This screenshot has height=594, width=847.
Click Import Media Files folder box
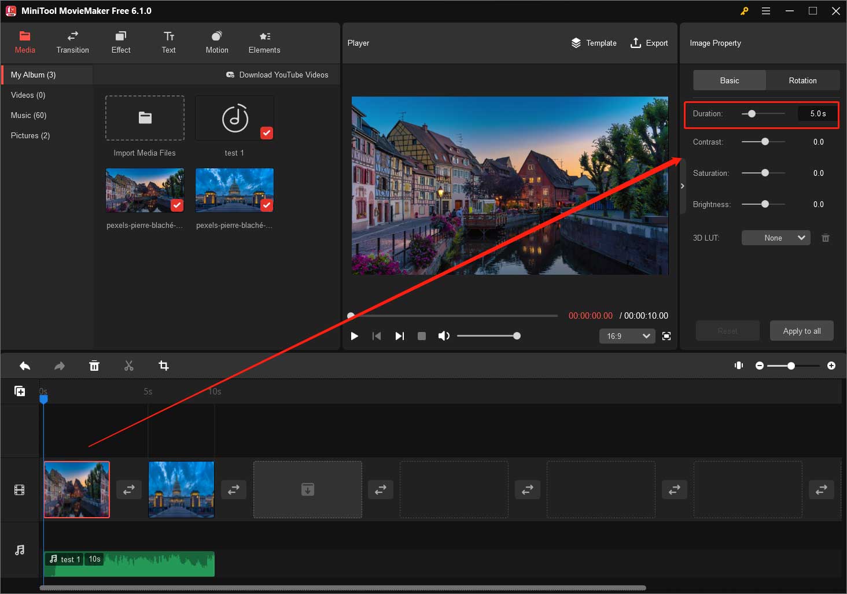coord(145,118)
